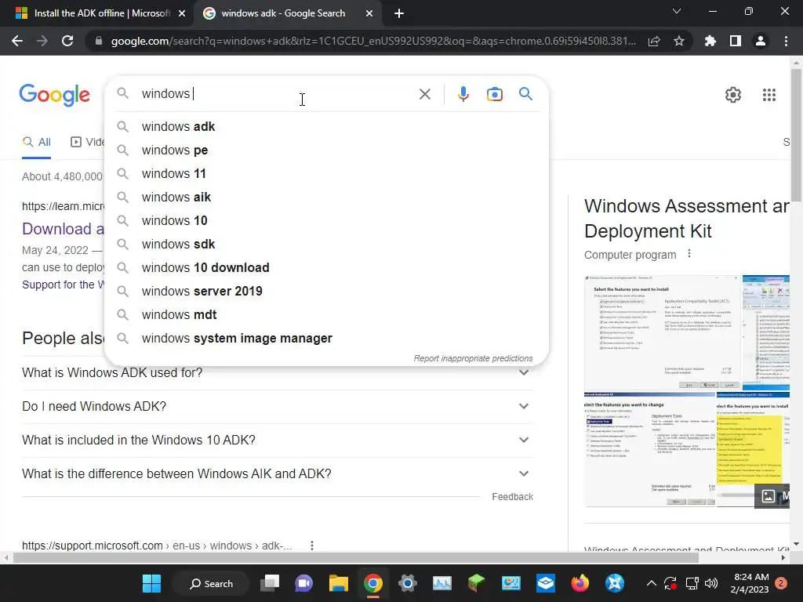Image resolution: width=803 pixels, height=602 pixels.
Task: Open the Google logo homepage
Action: point(54,95)
